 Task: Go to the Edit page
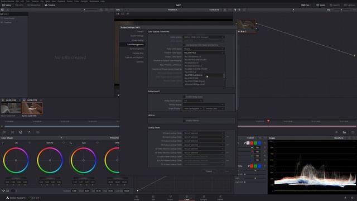[x=153, y=198]
